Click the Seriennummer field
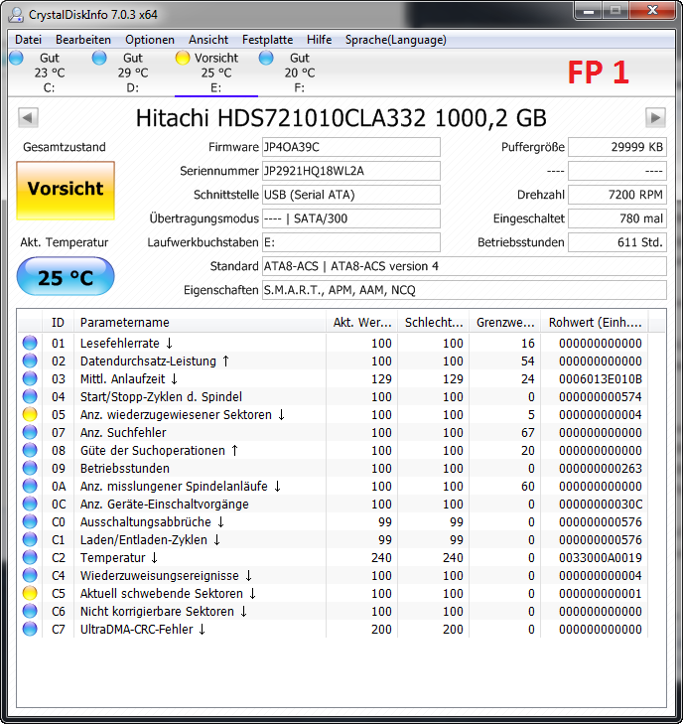Screen dimensions: 683x724 pos(351,171)
